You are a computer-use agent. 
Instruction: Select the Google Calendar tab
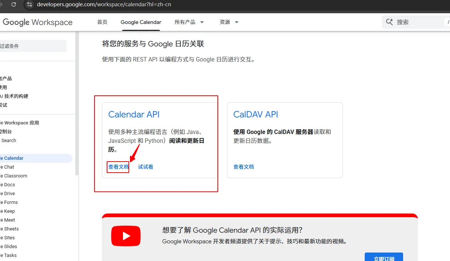click(x=141, y=22)
